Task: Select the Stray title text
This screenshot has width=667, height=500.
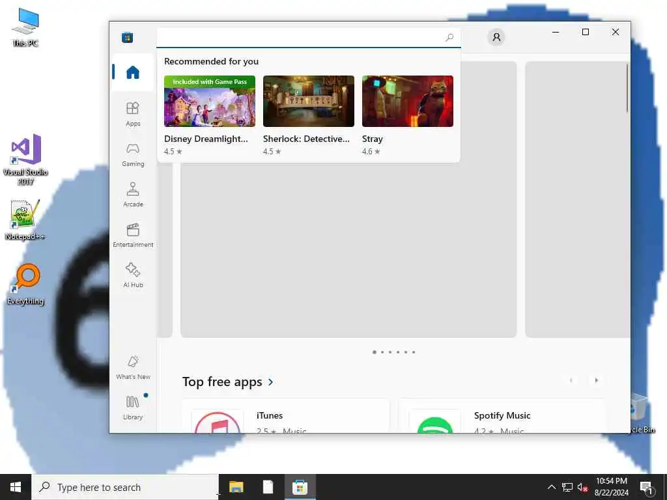Action: tap(372, 139)
